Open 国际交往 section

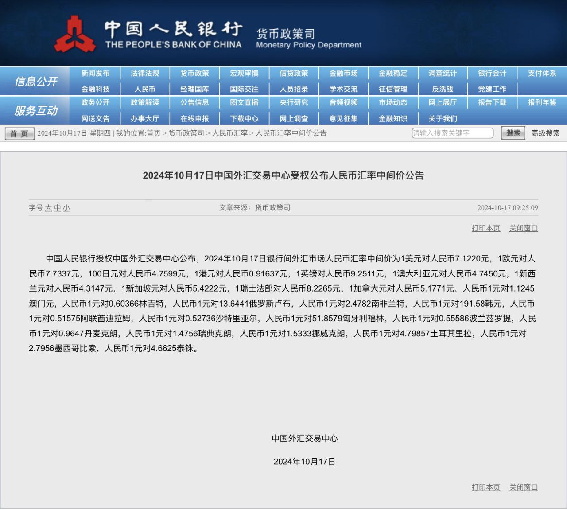tap(244, 89)
